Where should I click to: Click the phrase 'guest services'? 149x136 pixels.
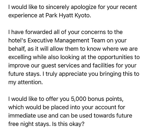point(60,66)
